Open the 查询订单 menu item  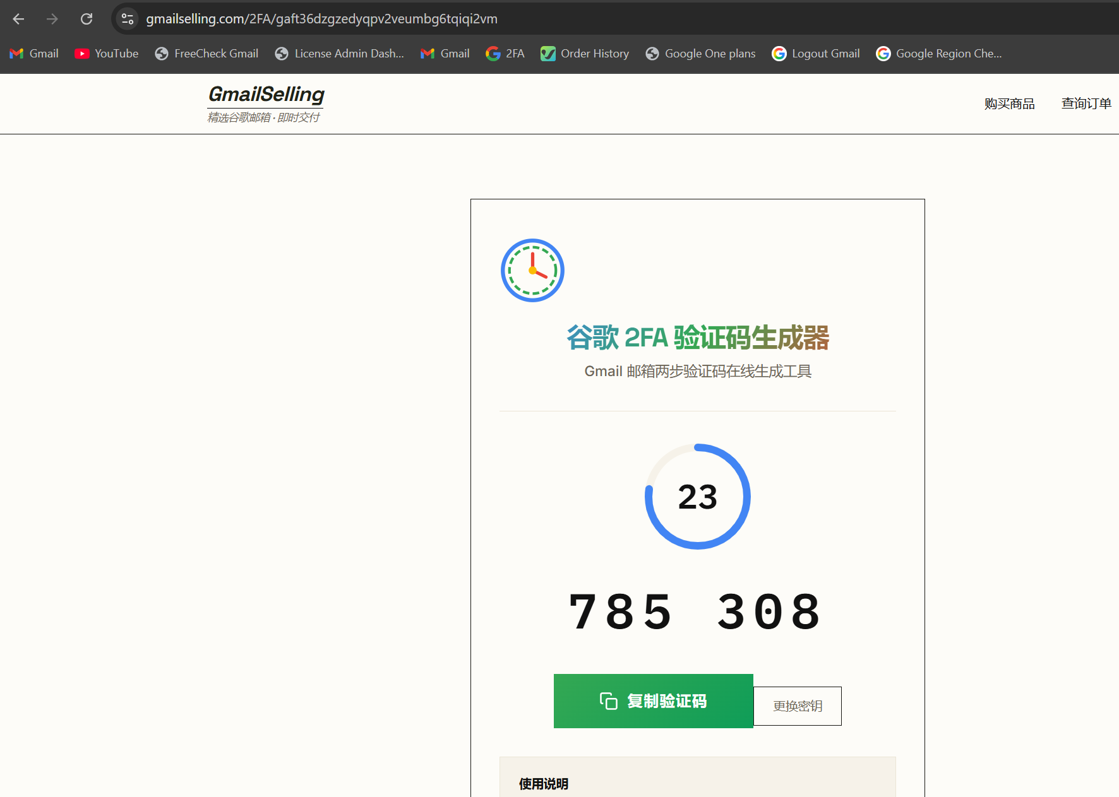(1086, 103)
